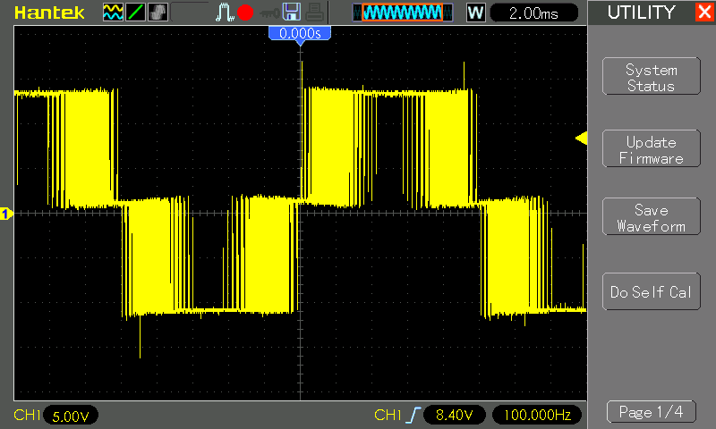Click the rising edge trigger slope icon
716x429 pixels.
(x=413, y=416)
